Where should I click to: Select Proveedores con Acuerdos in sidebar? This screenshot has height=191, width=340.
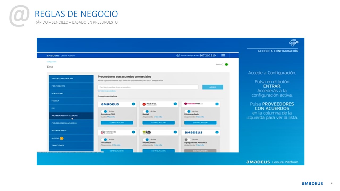71,116
